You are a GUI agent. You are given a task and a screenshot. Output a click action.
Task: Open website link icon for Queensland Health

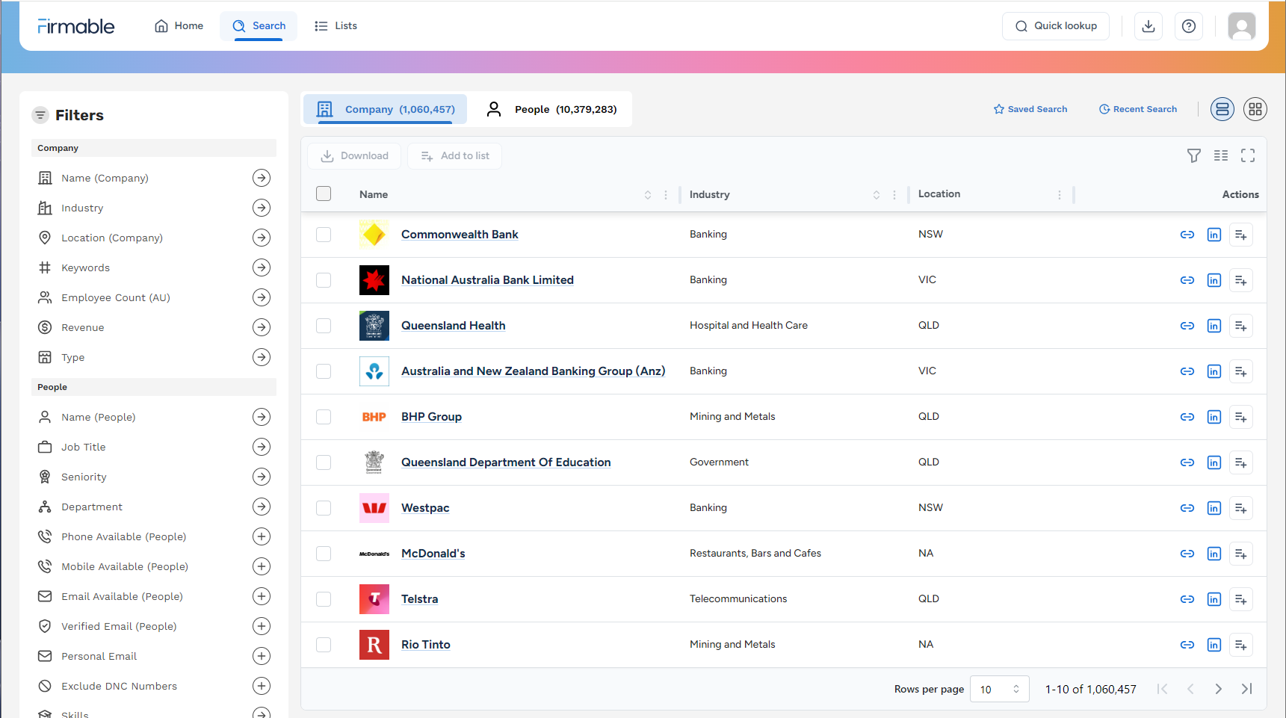pyautogui.click(x=1187, y=326)
